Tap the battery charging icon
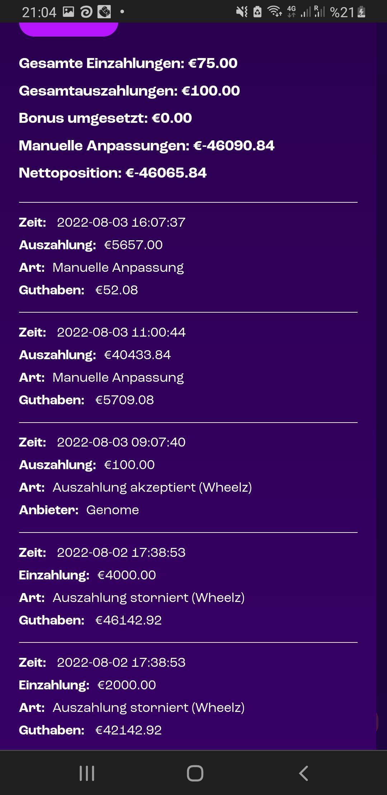The image size is (387, 795). (x=361, y=12)
